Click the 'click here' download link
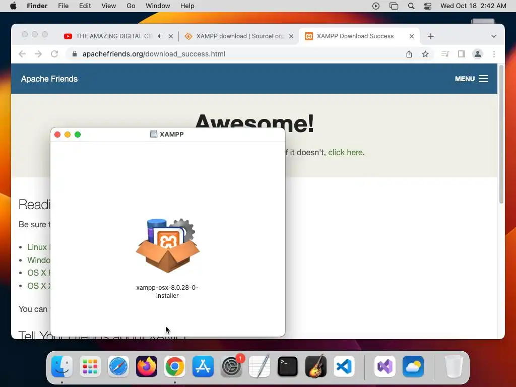The width and height of the screenshot is (516, 387). 345,152
